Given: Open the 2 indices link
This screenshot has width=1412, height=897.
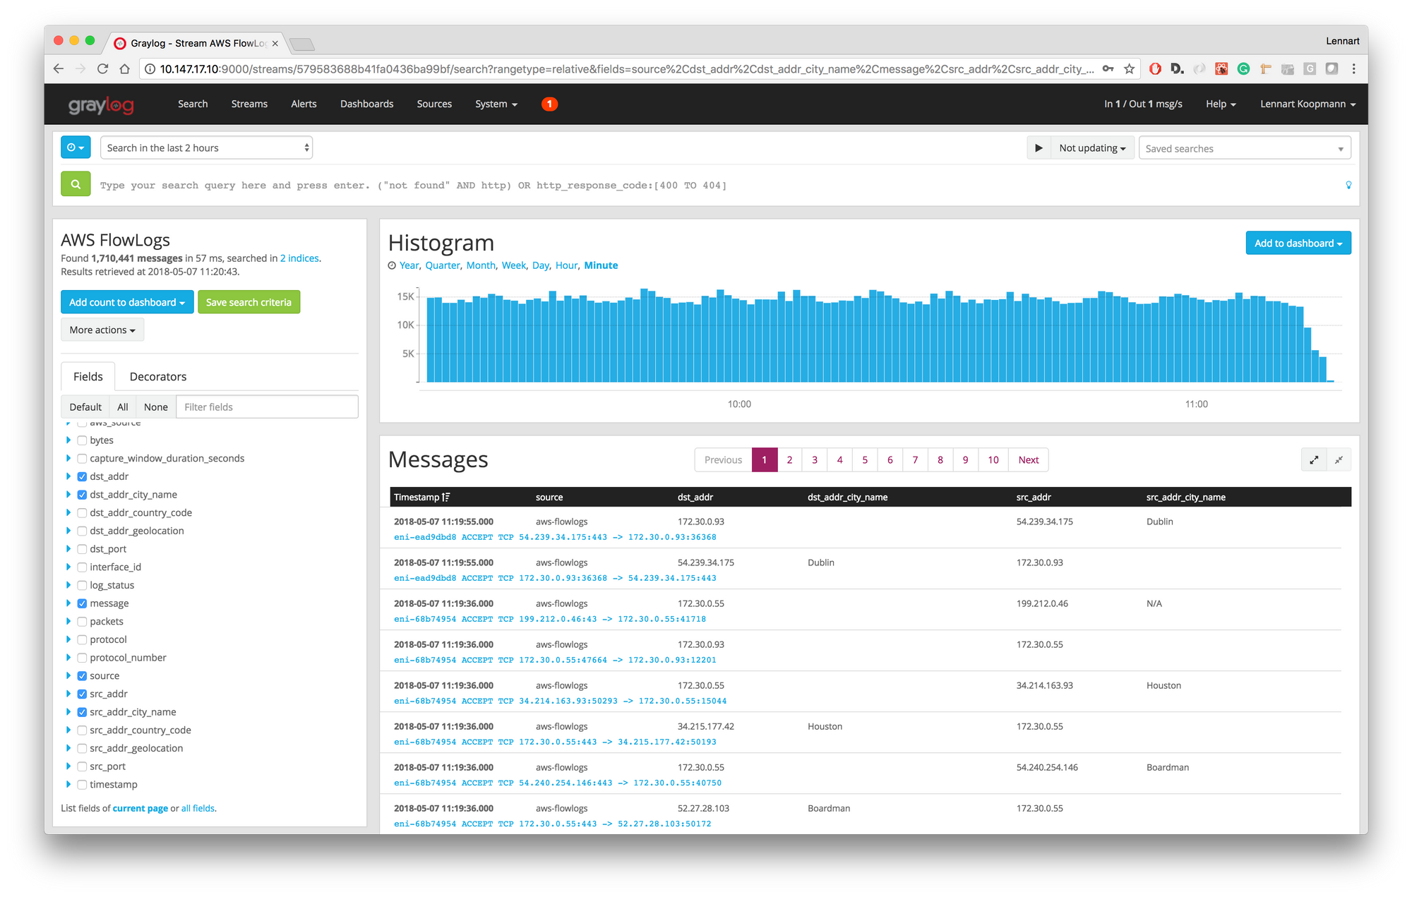Looking at the screenshot, I should point(299,258).
